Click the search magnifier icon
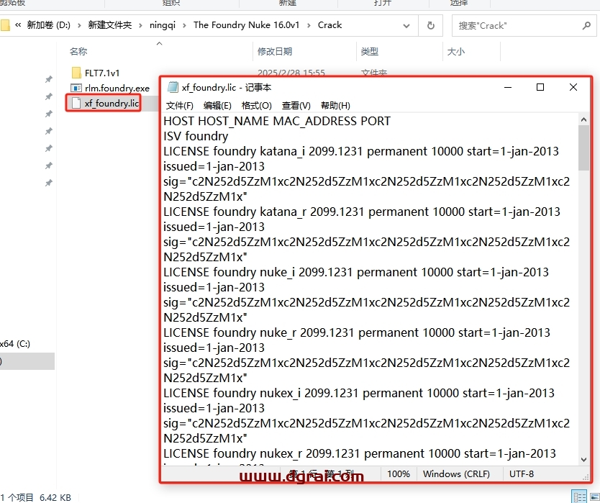 tap(586, 26)
